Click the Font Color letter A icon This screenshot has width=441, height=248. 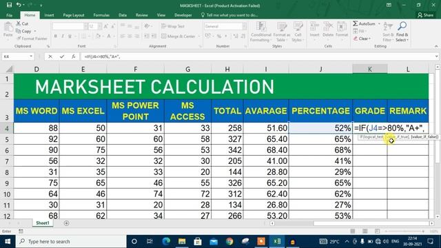point(109,37)
